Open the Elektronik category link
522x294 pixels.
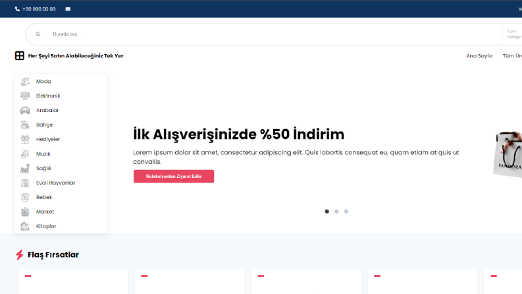48,96
